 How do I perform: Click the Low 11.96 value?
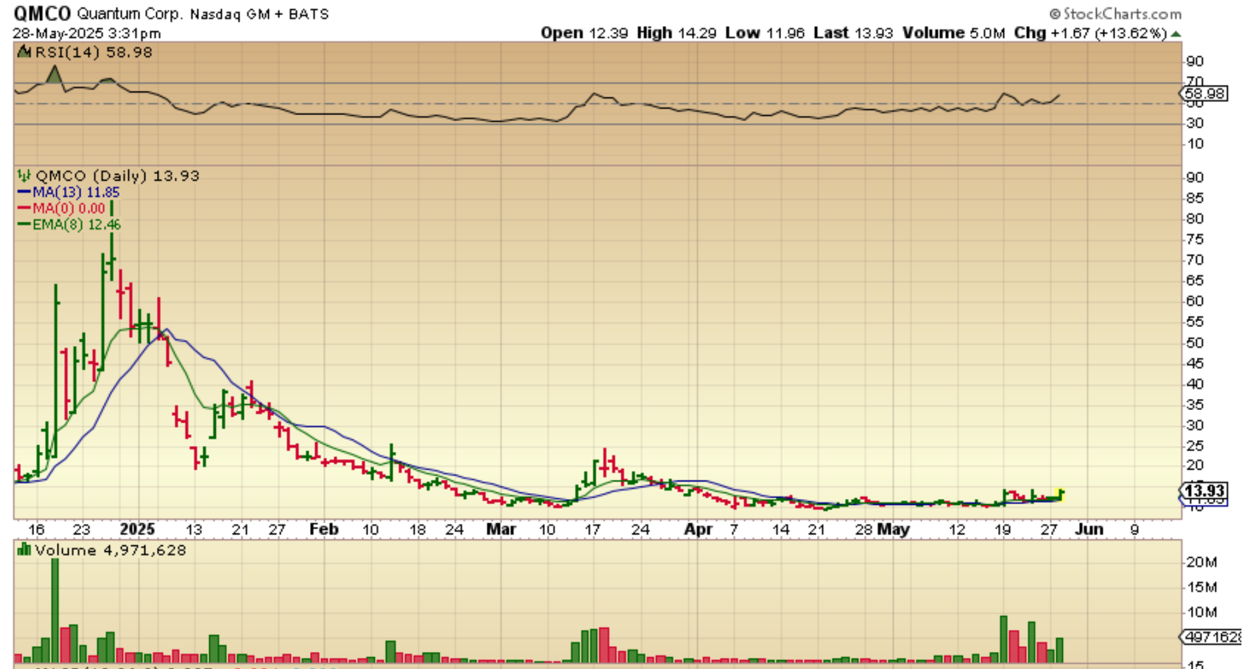(x=765, y=33)
